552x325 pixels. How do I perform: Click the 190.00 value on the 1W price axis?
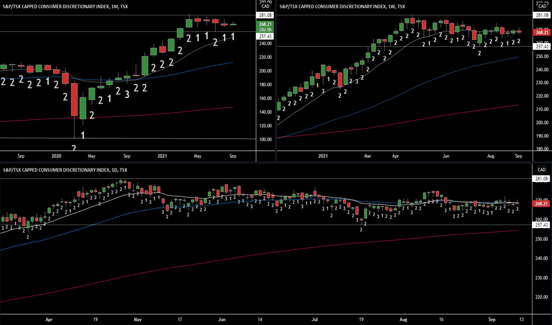(x=542, y=136)
